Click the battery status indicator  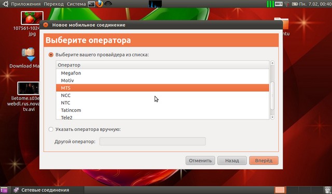[295, 4]
